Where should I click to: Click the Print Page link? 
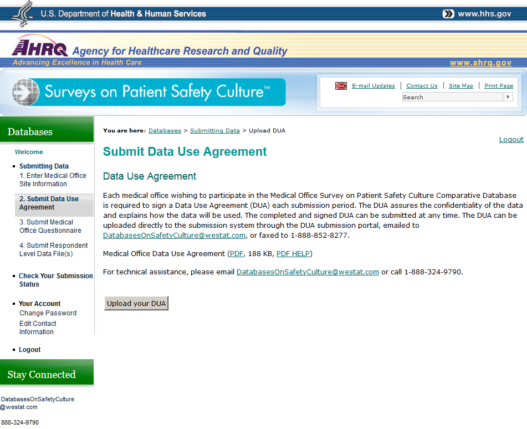click(x=499, y=86)
